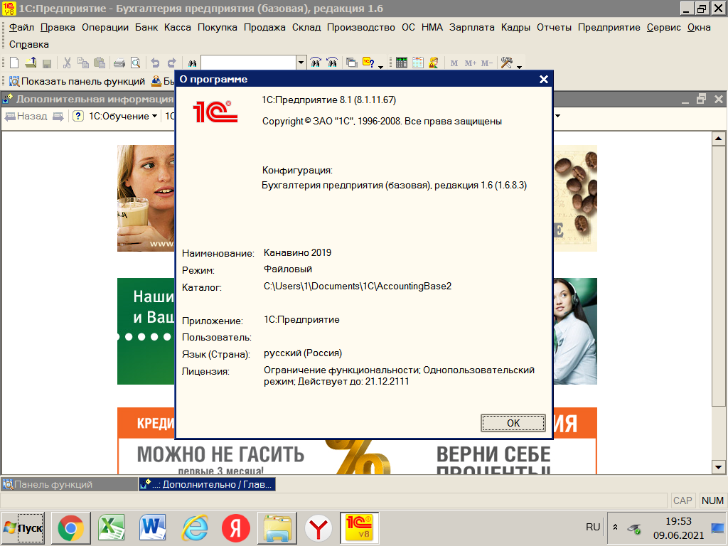The height and width of the screenshot is (546, 728).
Task: Click the Undo arrow icon
Action: click(x=155, y=63)
